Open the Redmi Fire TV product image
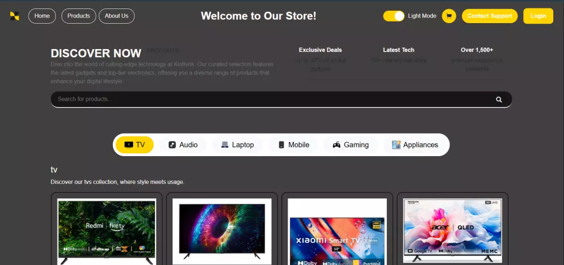Screen dimensions: 564x265 coord(107,232)
